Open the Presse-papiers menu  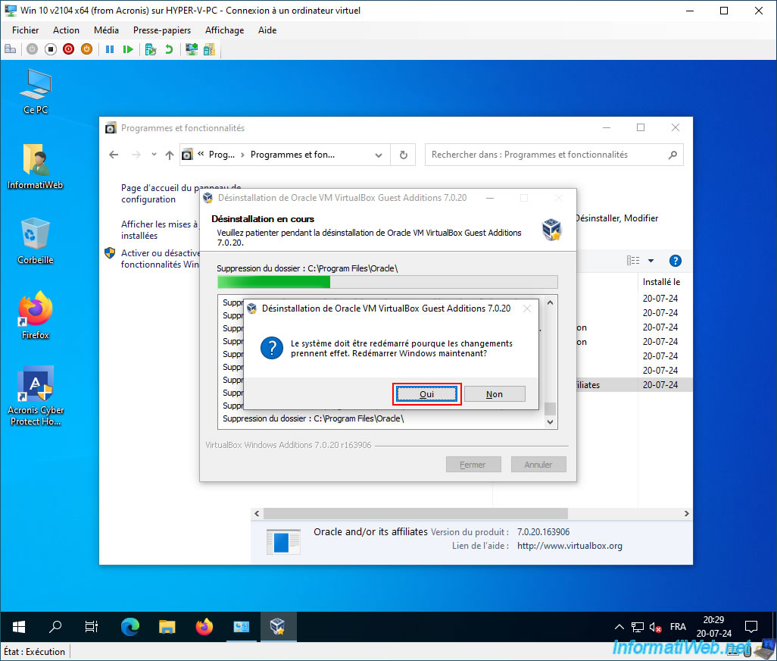click(x=162, y=30)
